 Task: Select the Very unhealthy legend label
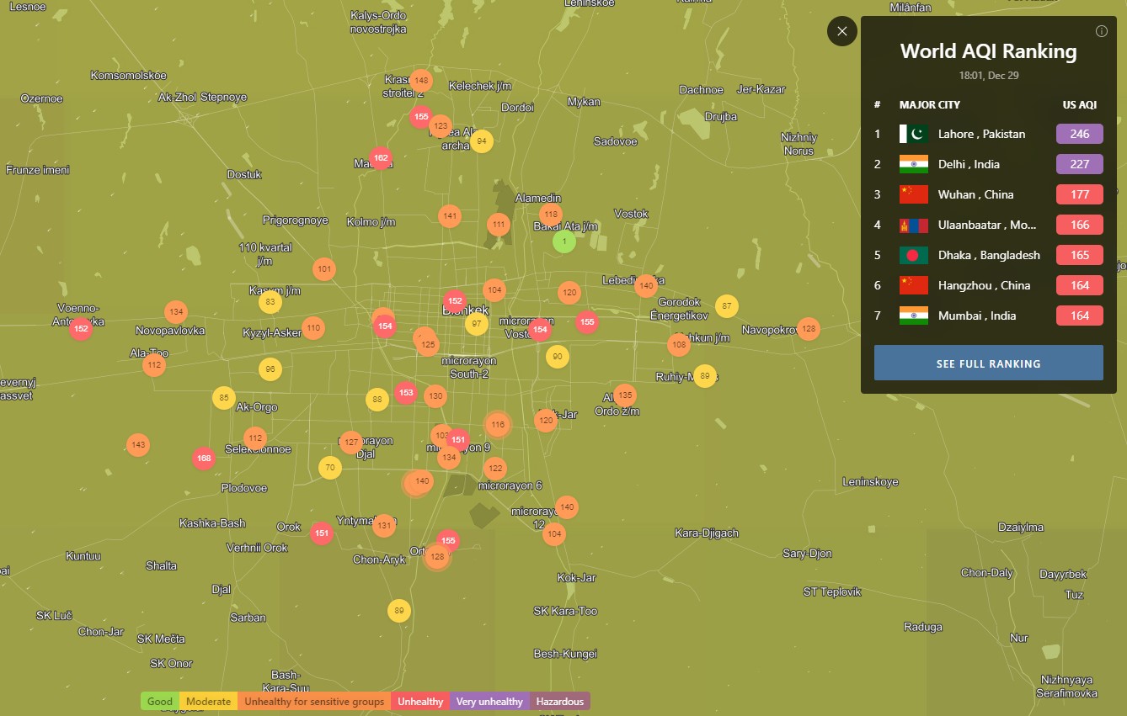[489, 701]
